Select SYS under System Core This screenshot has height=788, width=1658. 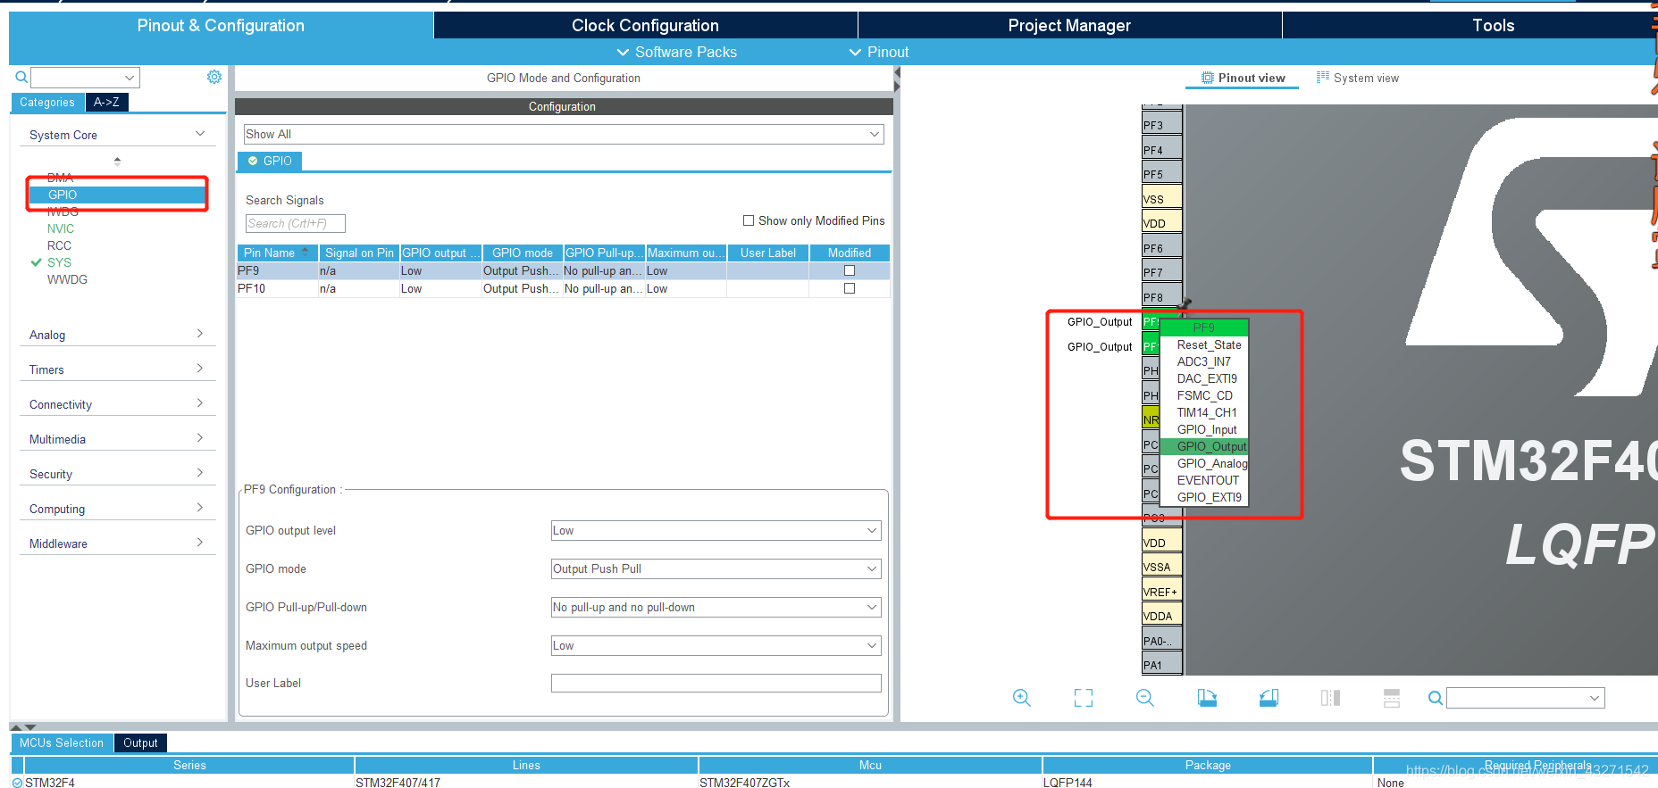click(59, 262)
